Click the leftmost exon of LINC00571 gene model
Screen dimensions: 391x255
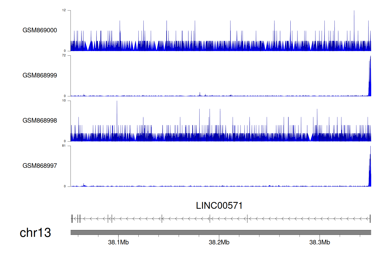pyautogui.click(x=72, y=219)
